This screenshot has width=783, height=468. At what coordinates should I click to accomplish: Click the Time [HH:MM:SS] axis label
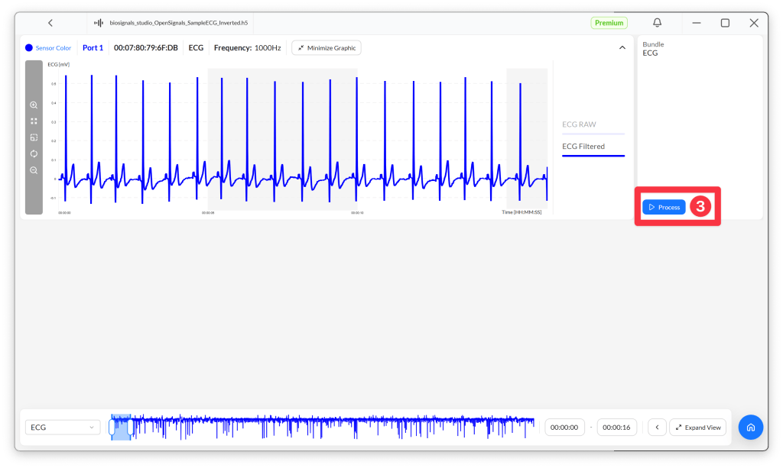521,212
